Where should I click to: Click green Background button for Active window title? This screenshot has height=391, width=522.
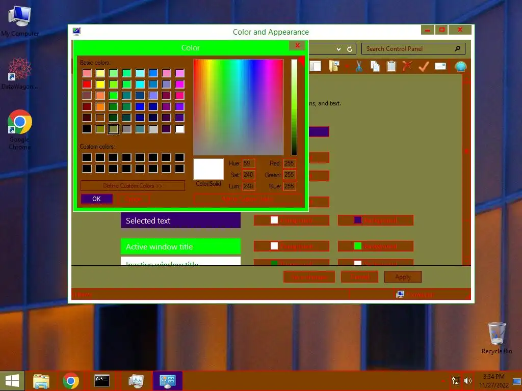pyautogui.click(x=376, y=246)
